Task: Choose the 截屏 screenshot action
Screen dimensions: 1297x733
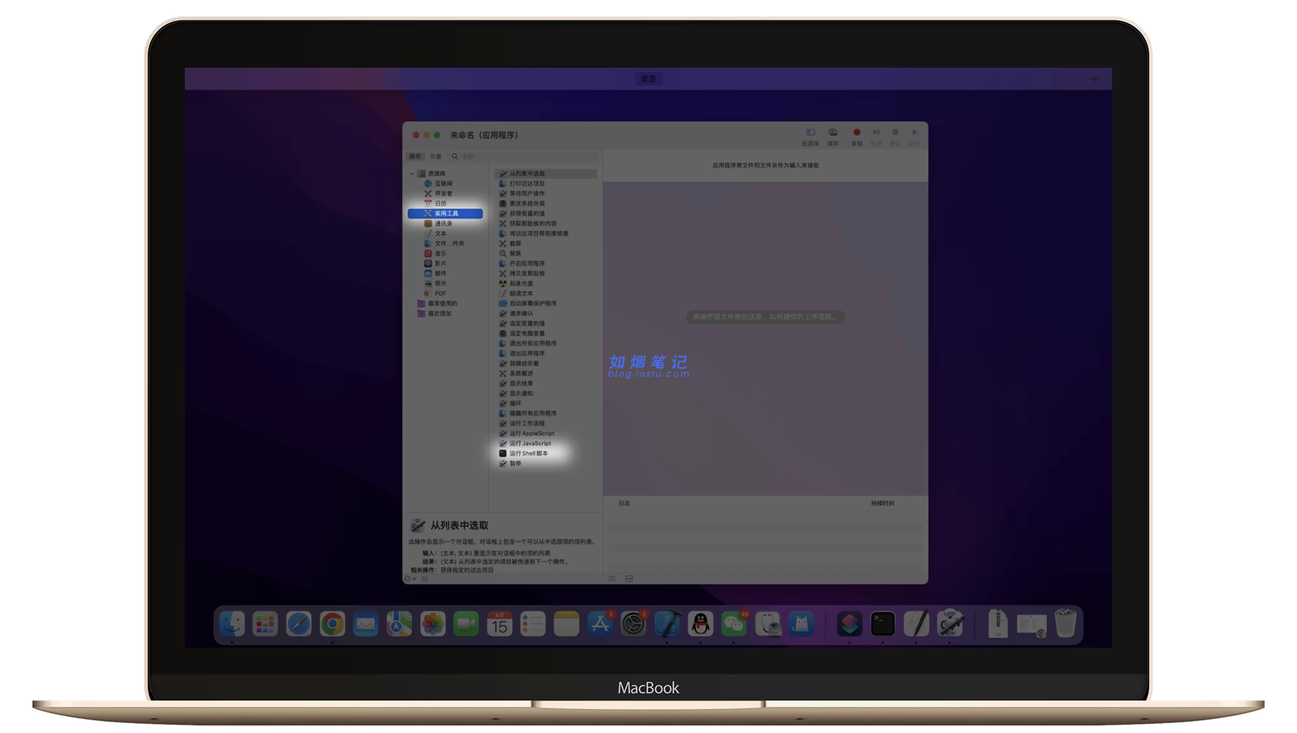Action: 515,243
